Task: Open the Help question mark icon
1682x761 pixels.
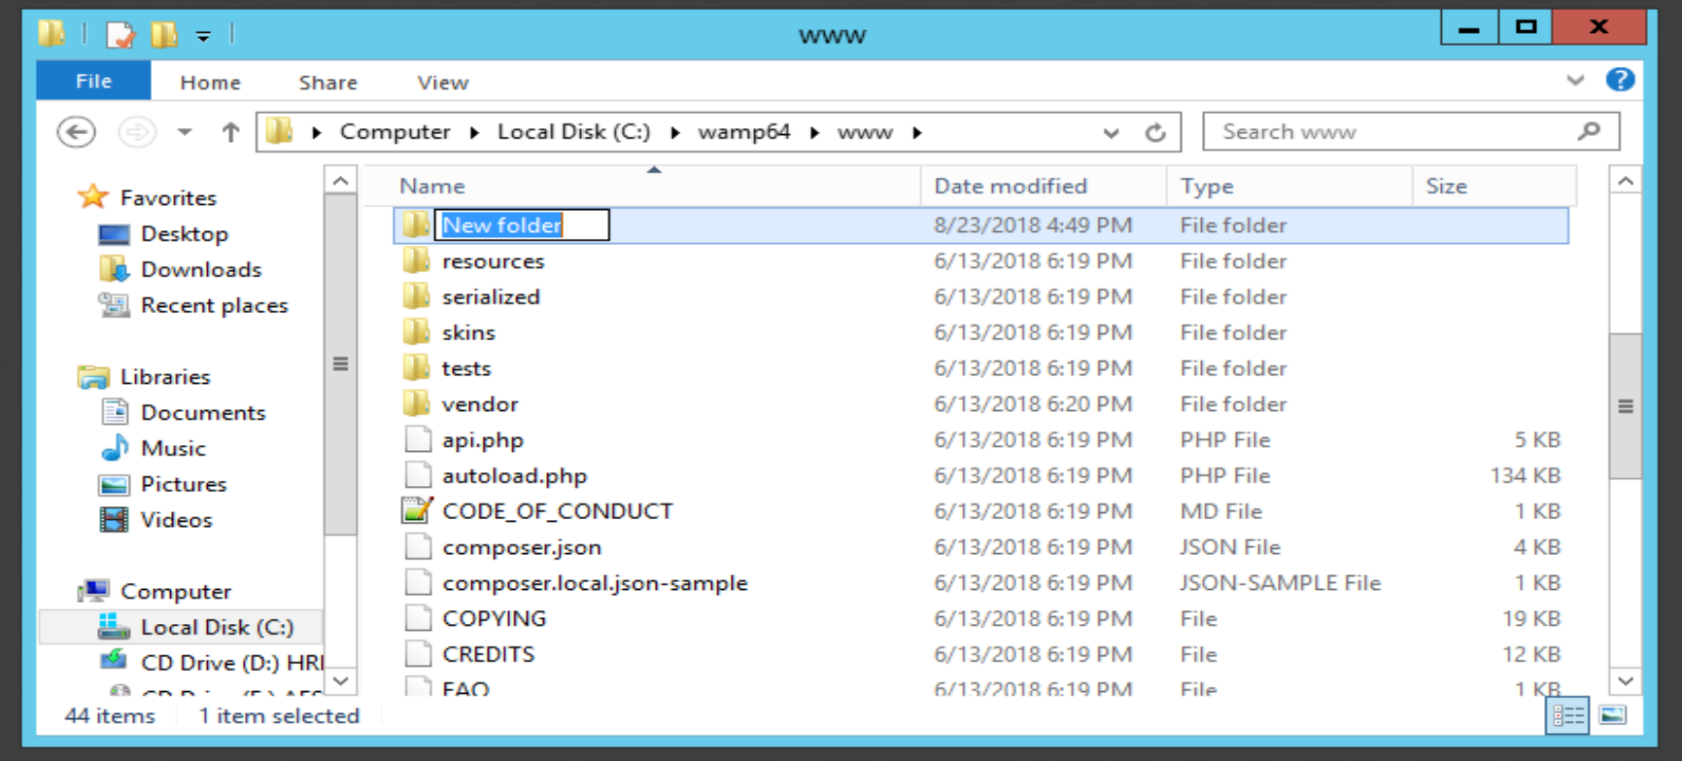Action: pos(1620,81)
